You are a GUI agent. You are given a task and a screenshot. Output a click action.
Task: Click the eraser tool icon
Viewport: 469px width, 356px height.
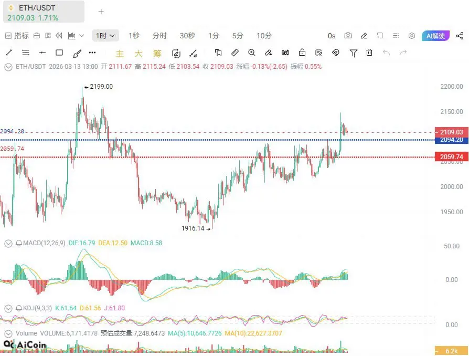[x=268, y=53]
